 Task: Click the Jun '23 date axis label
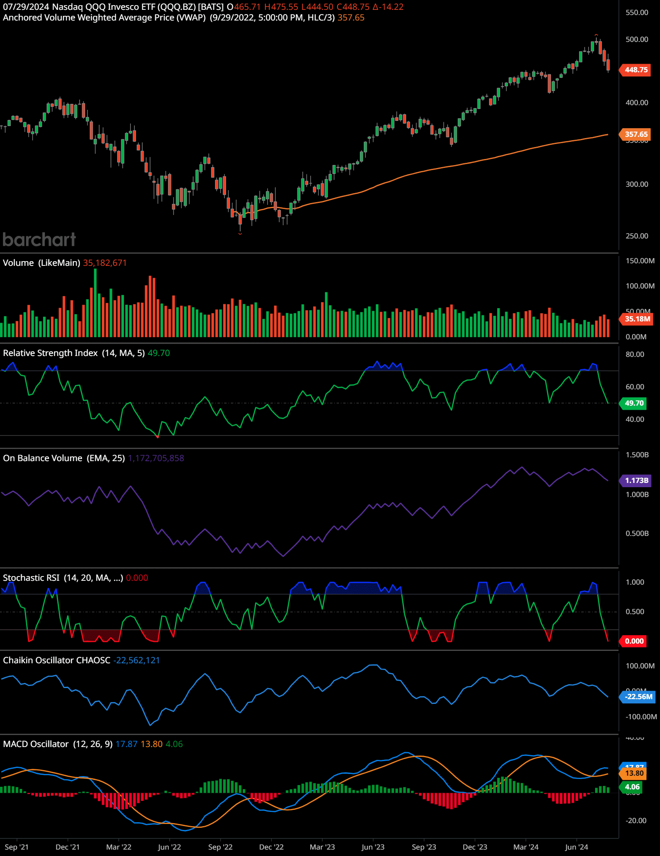tap(373, 847)
